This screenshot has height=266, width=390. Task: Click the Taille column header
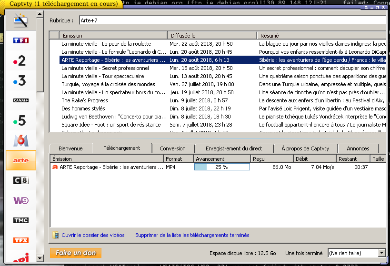378,159
